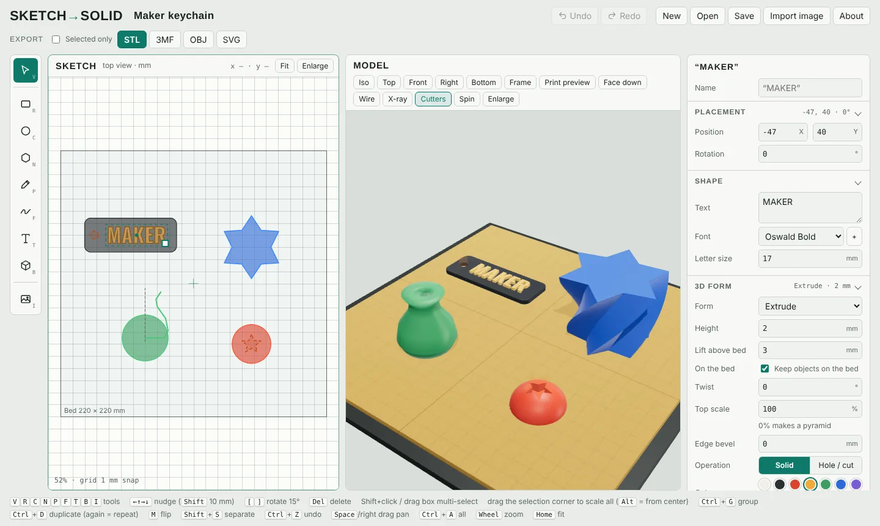
Task: Toggle Frame view option
Action: [520, 83]
